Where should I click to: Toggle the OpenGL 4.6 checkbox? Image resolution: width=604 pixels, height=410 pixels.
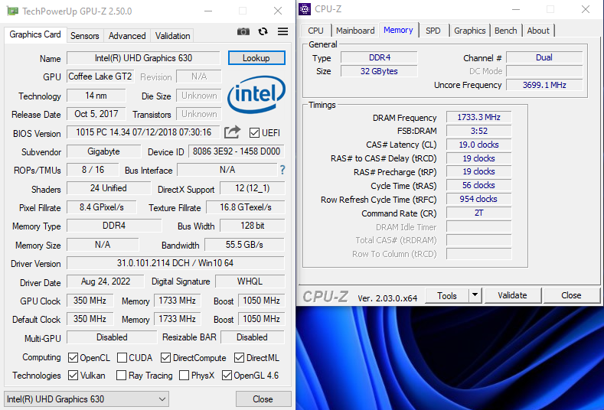point(227,375)
